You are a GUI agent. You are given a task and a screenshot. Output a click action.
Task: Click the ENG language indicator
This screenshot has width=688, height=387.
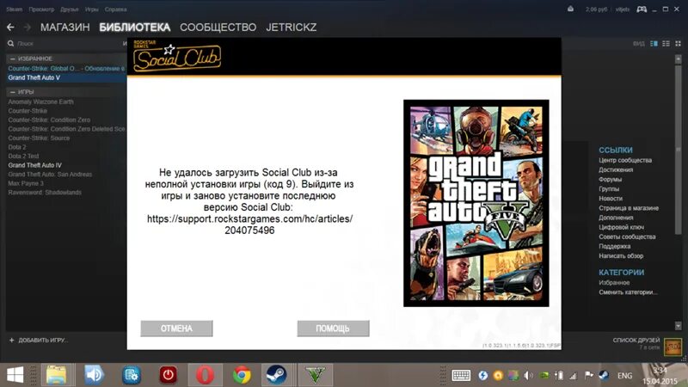click(x=625, y=376)
